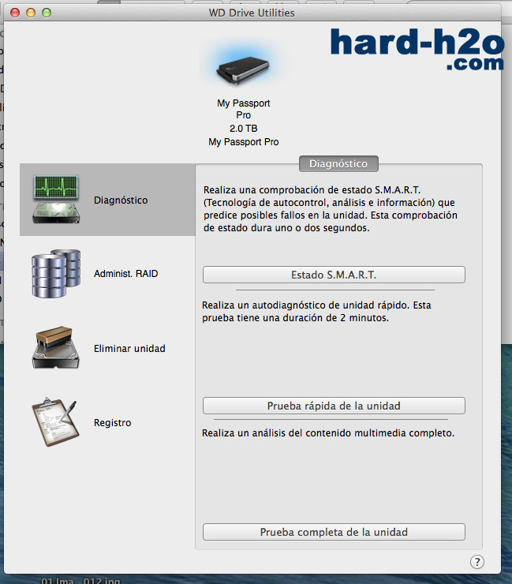Screen dimensions: 512x584
Task: Start Prueba completa de la unidad
Action: [334, 532]
